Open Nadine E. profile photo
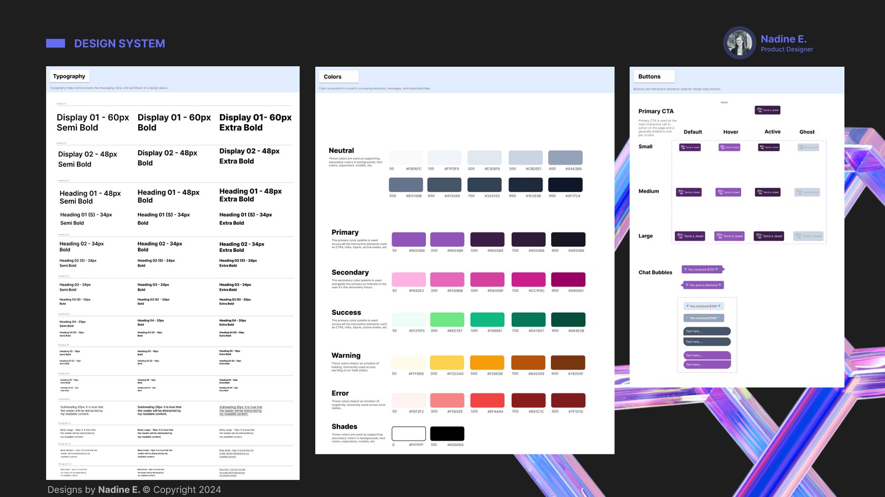Viewport: 885px width, 497px height. (x=740, y=43)
